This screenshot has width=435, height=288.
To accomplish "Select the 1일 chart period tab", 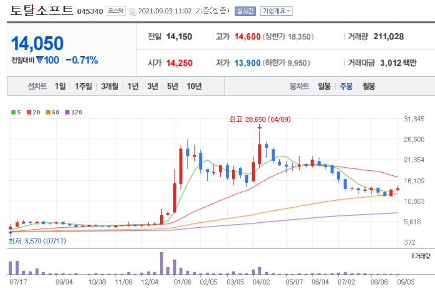I will [61, 86].
